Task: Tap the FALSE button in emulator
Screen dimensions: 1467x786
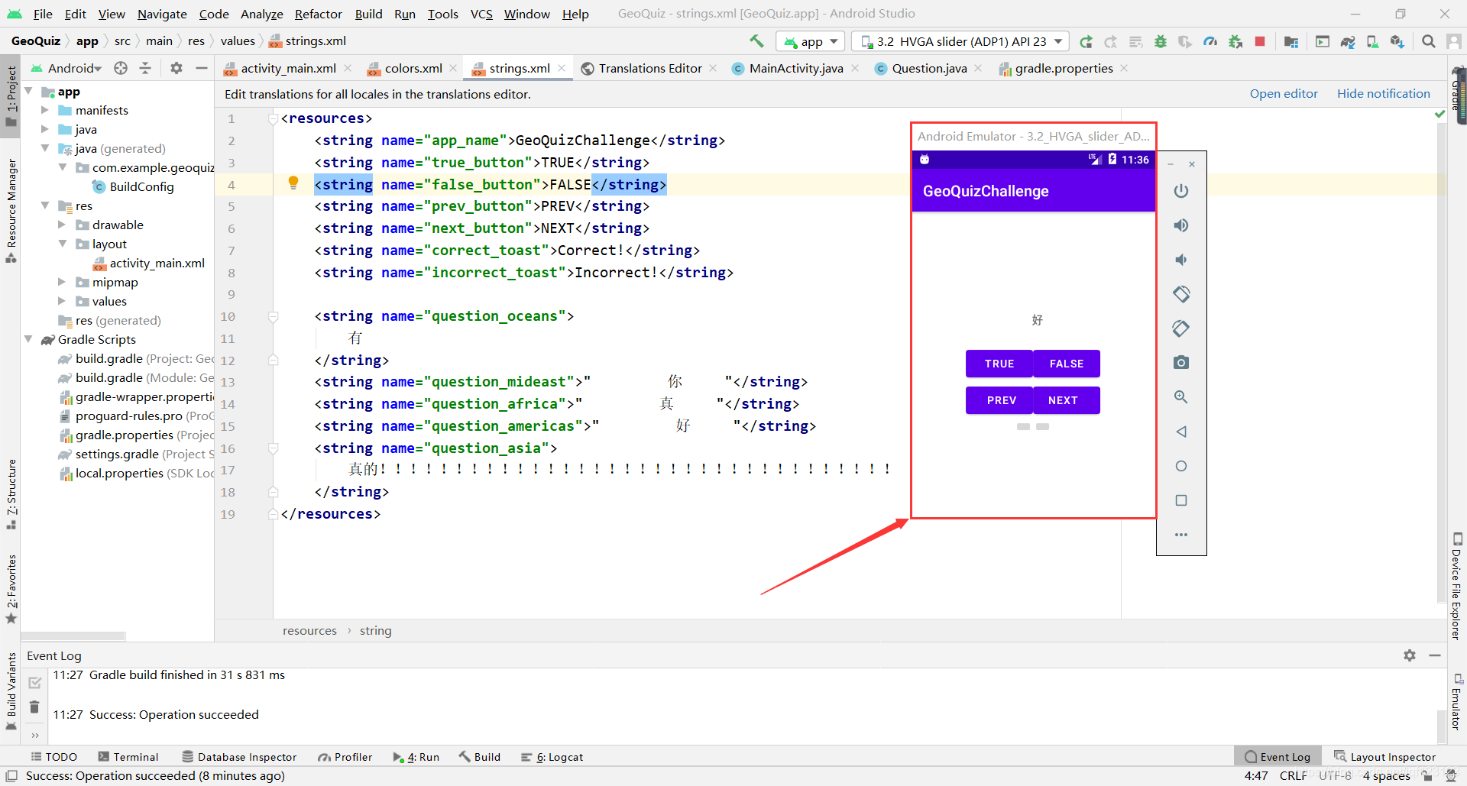Action: [x=1067, y=364]
